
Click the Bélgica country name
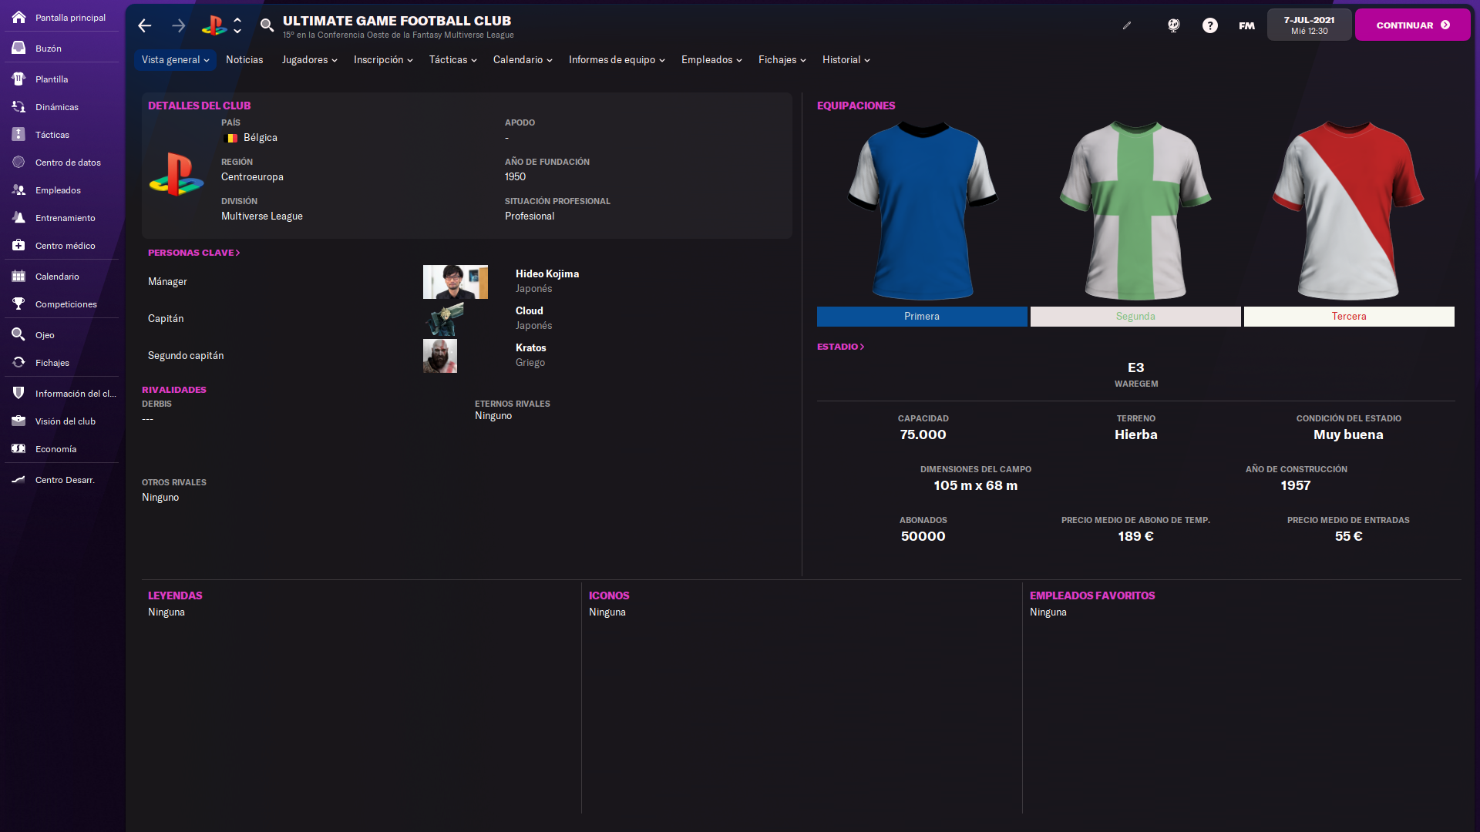click(260, 138)
